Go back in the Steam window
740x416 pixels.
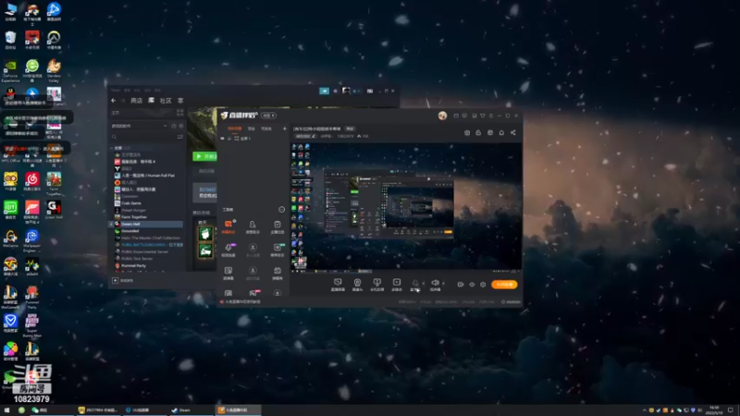coord(113,101)
